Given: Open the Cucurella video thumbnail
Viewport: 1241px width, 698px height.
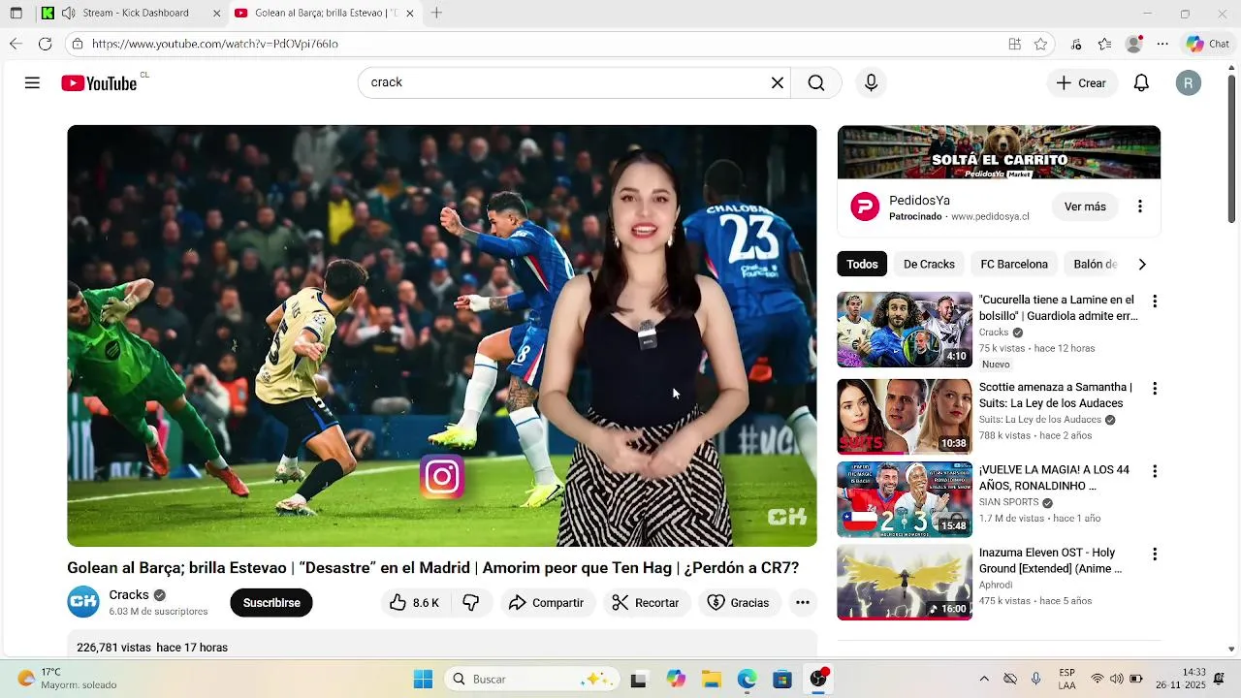Looking at the screenshot, I should (905, 330).
